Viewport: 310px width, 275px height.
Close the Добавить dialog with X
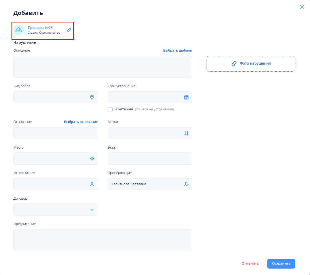pos(302,7)
